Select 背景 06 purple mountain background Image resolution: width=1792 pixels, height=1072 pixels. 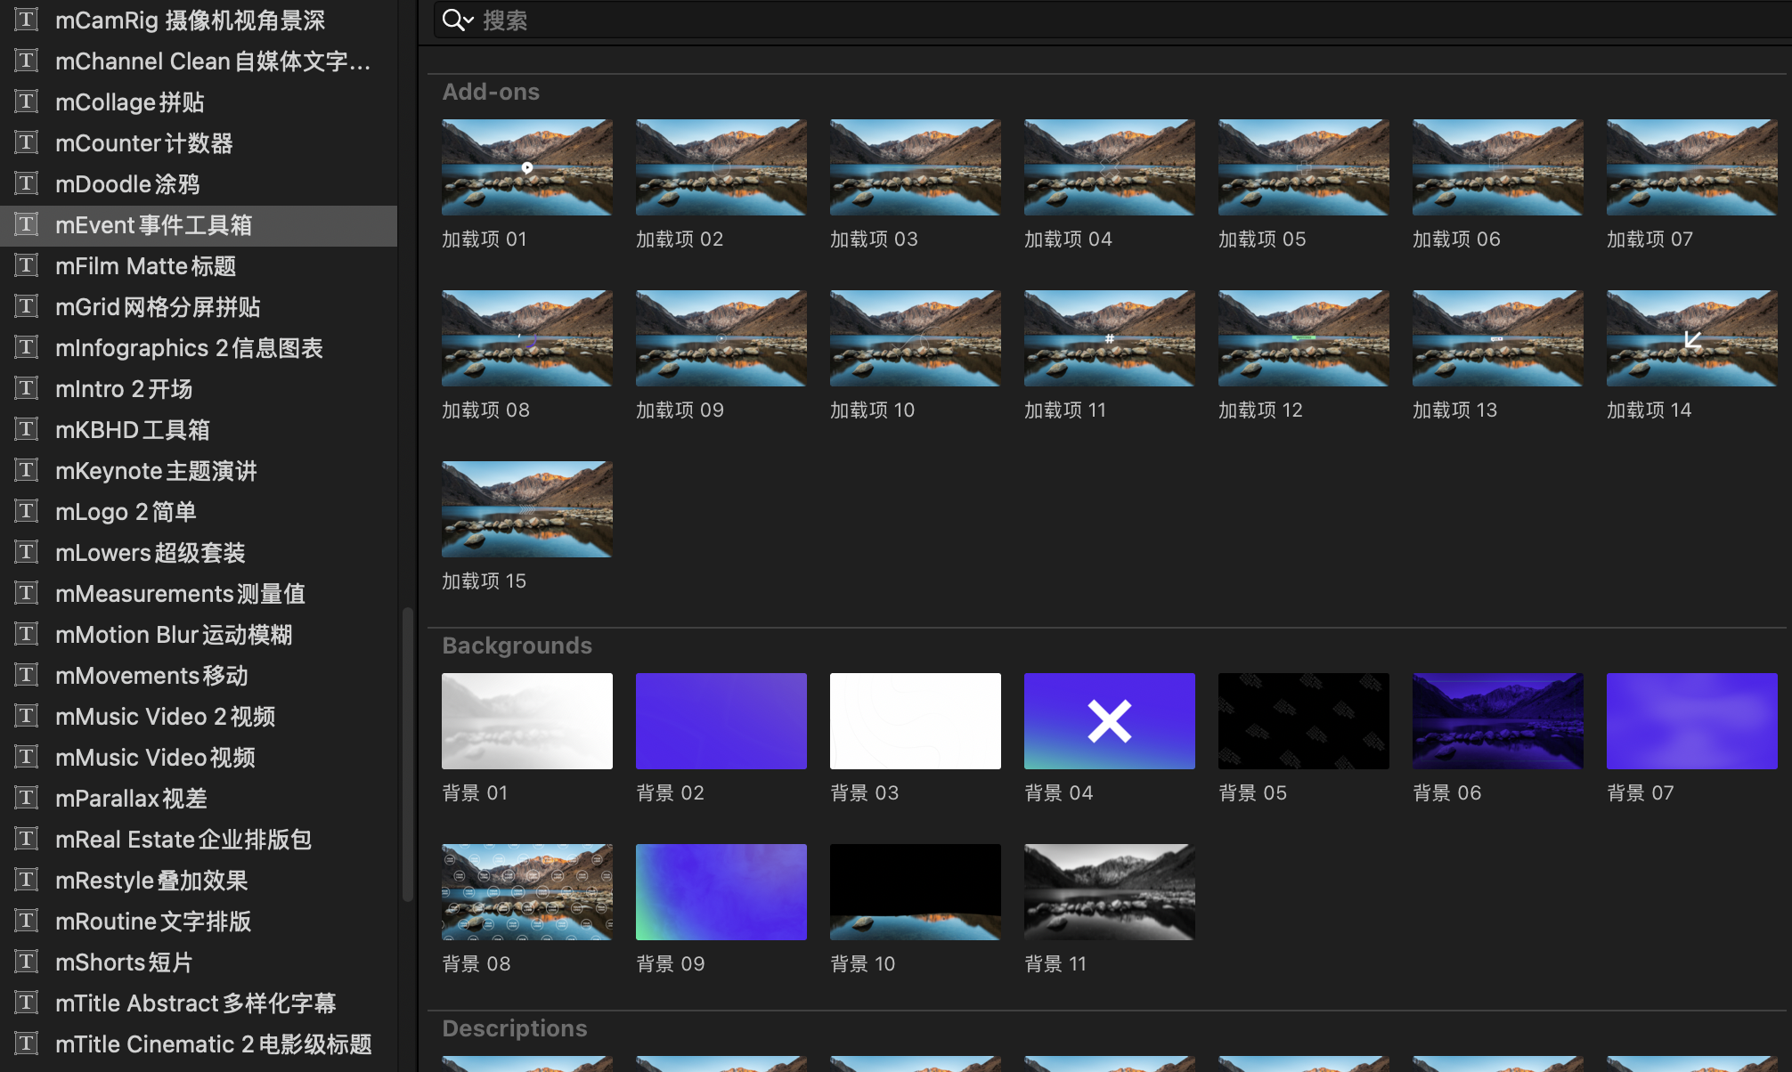[x=1498, y=721]
